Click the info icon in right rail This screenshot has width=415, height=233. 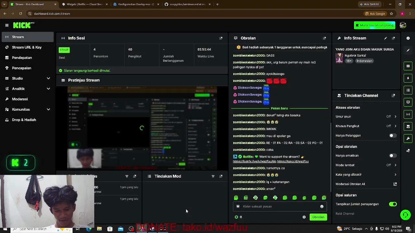[408, 38]
